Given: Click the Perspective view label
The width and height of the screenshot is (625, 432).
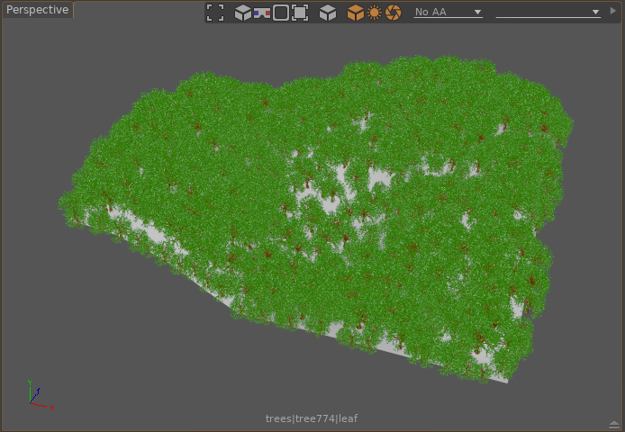Looking at the screenshot, I should point(38,10).
